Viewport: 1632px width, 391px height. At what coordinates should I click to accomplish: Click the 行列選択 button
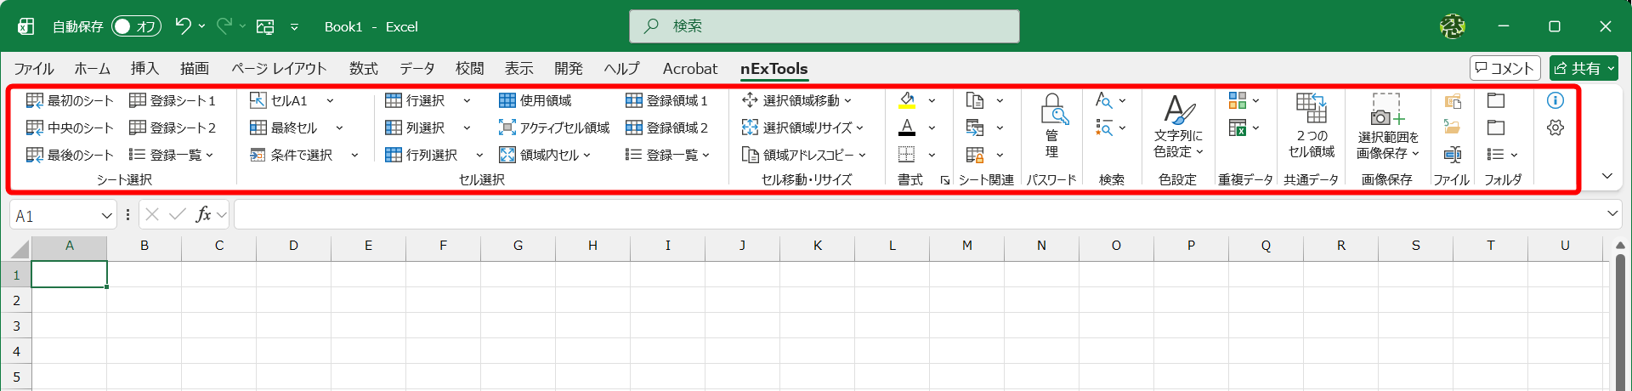point(422,155)
